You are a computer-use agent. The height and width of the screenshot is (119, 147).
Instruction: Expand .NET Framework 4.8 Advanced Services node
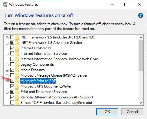coord(7,43)
